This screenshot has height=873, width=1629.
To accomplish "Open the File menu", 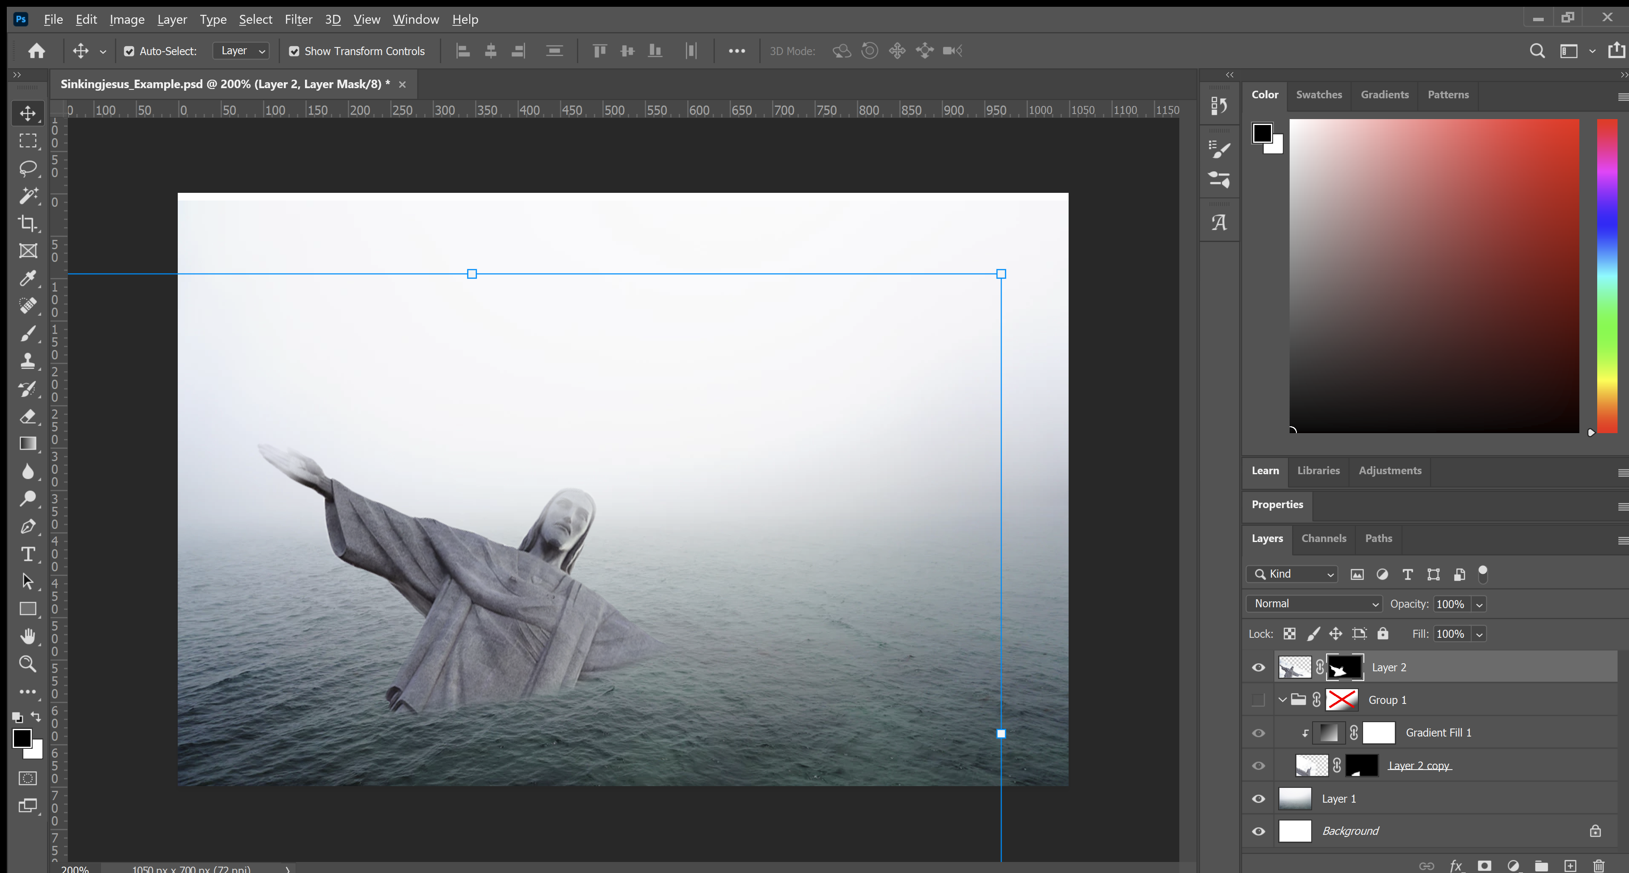I will 53,19.
